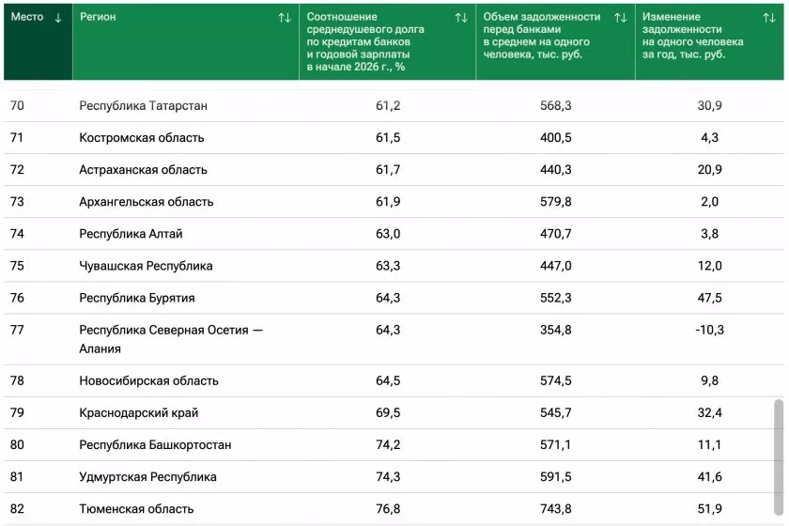Click on Астраханская область region name
789x526 pixels.
click(x=143, y=170)
